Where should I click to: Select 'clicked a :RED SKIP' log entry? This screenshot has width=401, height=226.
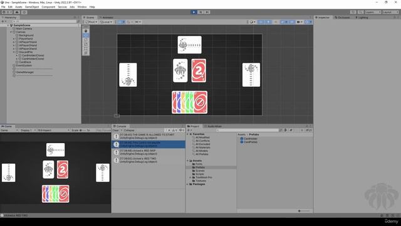click(148, 152)
